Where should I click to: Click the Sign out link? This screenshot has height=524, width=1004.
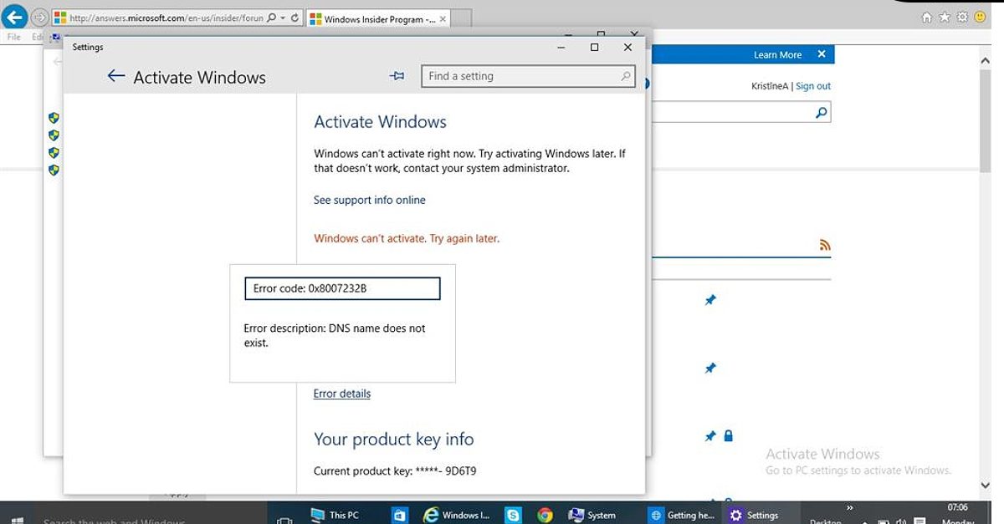click(812, 86)
